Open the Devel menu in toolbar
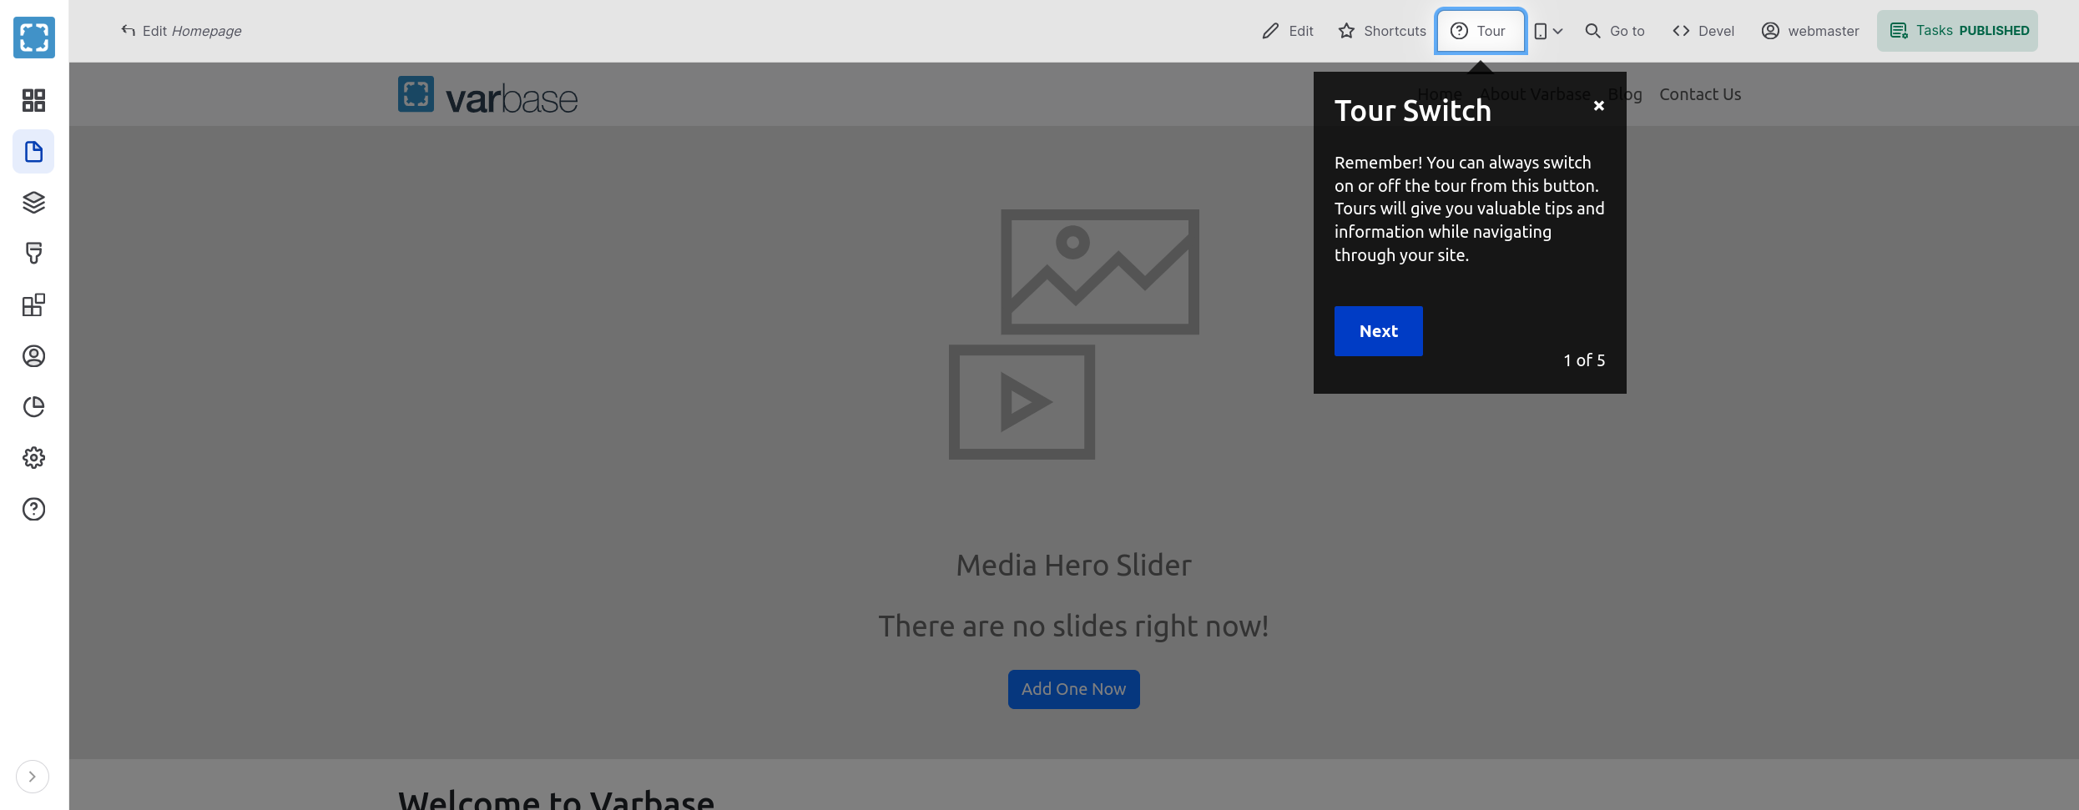The width and height of the screenshot is (2079, 810). tap(1703, 31)
